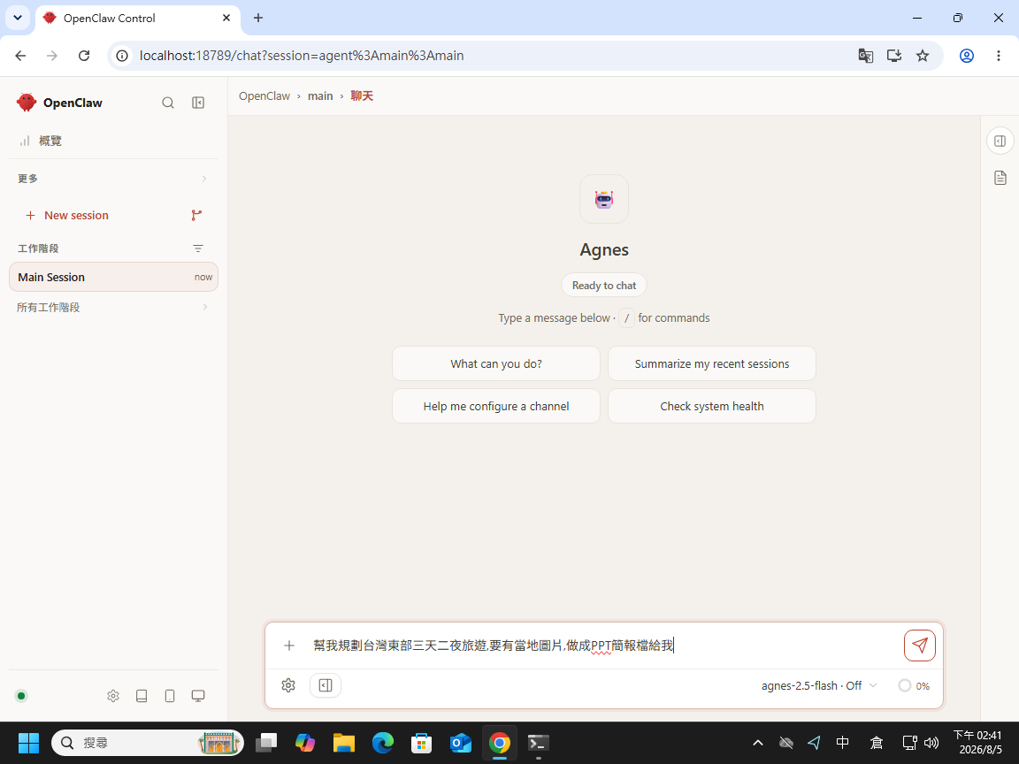Viewport: 1019px width, 764px height.
Task: Select the Main Session entry
Action: [114, 278]
